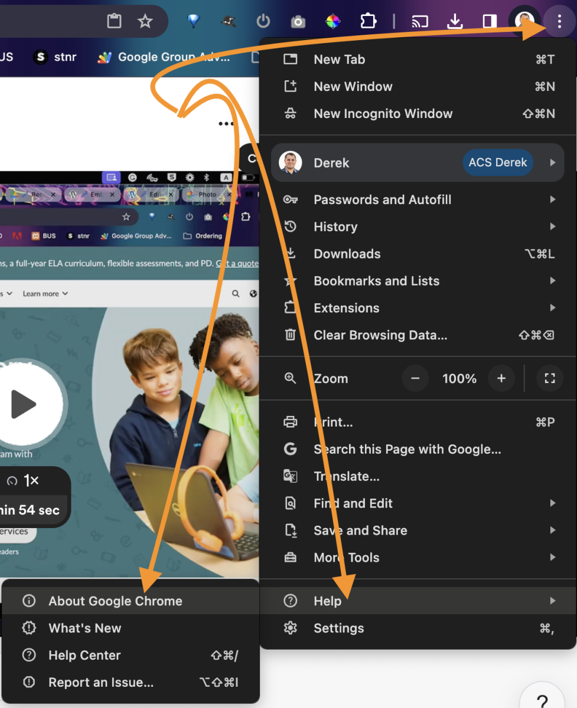Select New Window from the menu
The image size is (577, 708).
click(x=418, y=86)
